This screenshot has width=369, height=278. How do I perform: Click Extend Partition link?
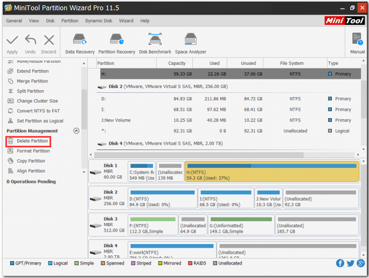coord(33,71)
